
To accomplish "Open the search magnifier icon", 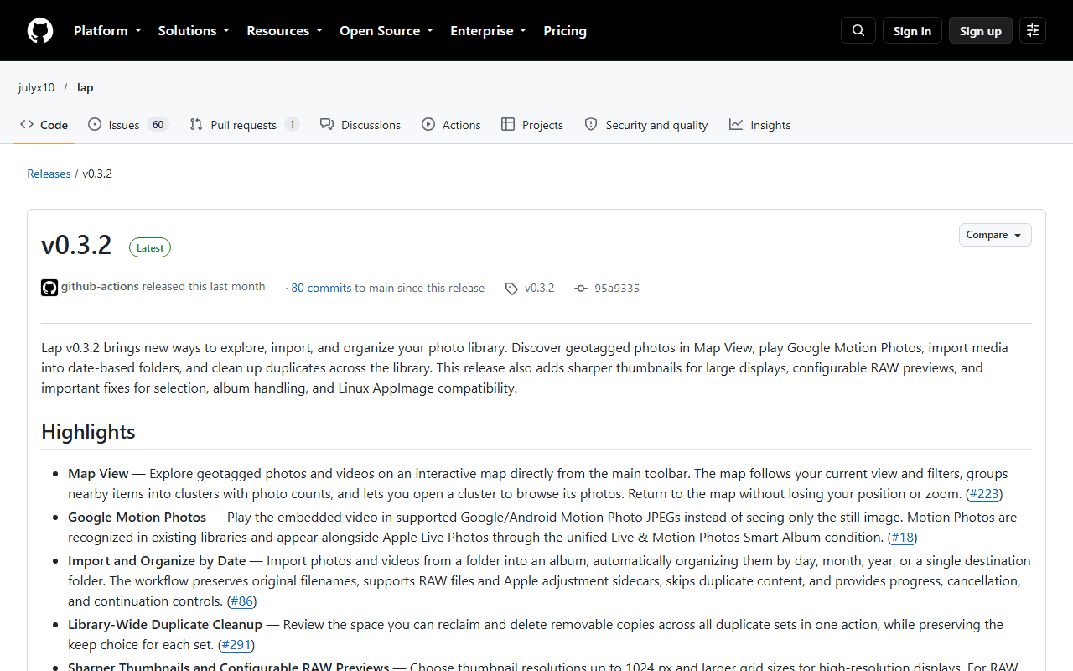I will 858,31.
